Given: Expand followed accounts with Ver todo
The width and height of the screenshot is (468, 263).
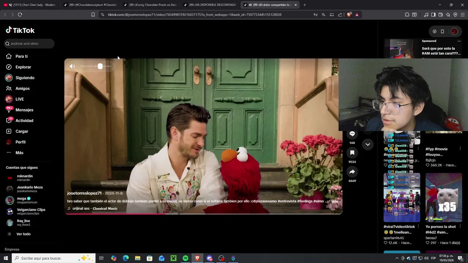Looking at the screenshot, I should (23, 234).
